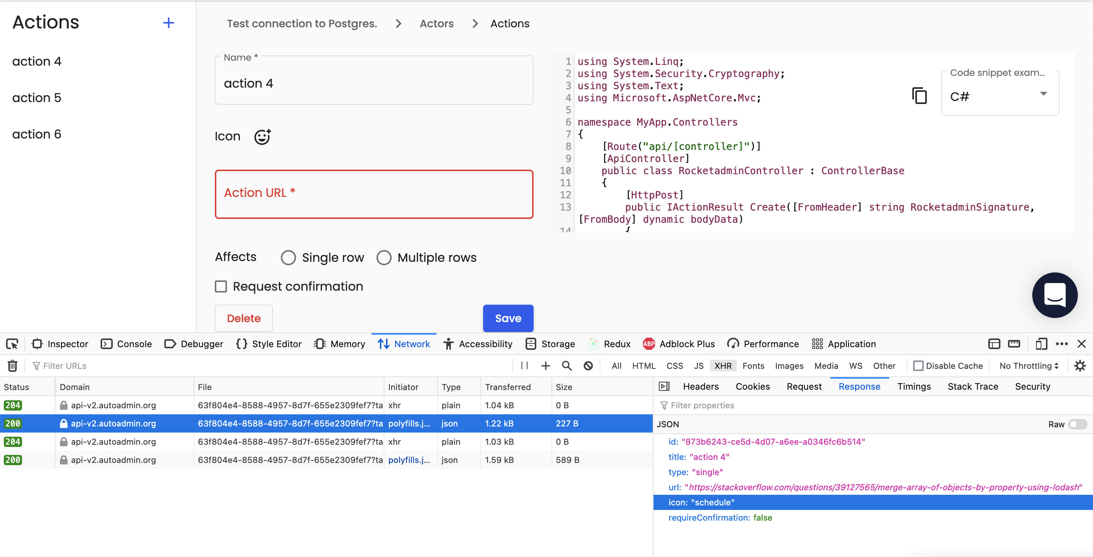The height and width of the screenshot is (557, 1093).
Task: Click the Save button
Action: [x=508, y=318]
